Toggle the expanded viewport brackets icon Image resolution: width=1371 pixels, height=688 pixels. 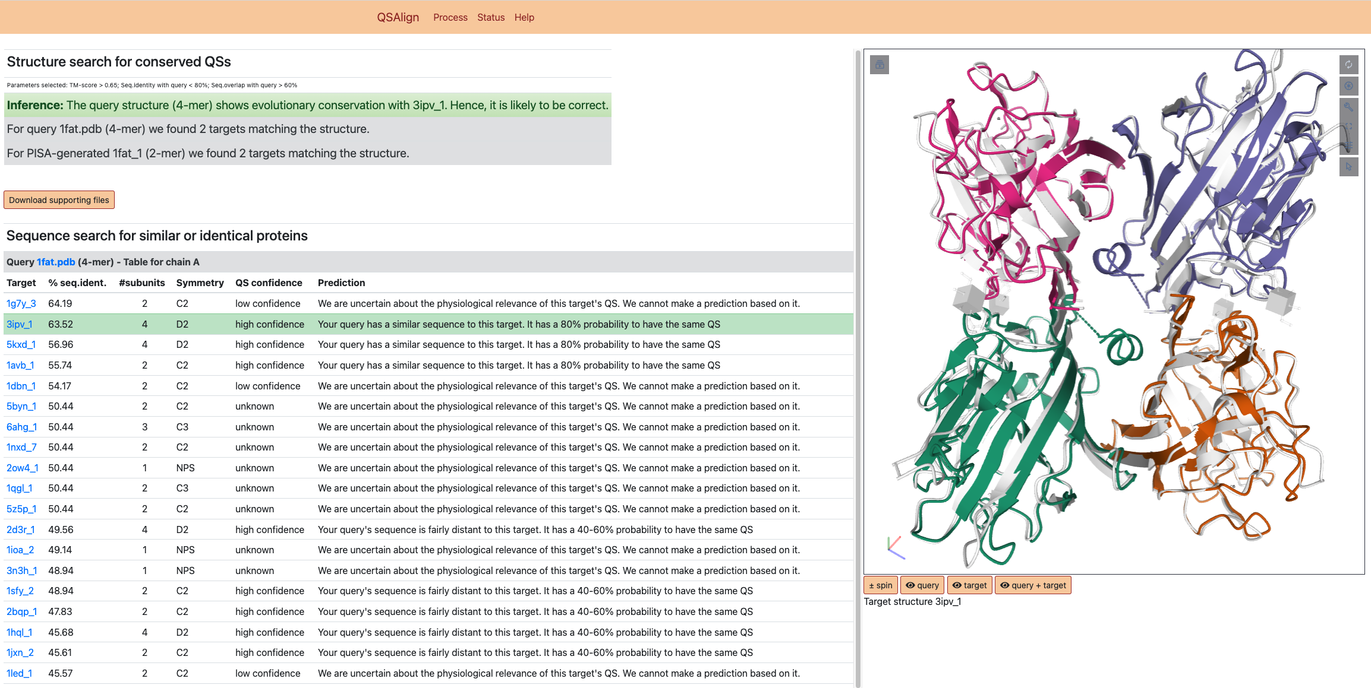point(1348,126)
